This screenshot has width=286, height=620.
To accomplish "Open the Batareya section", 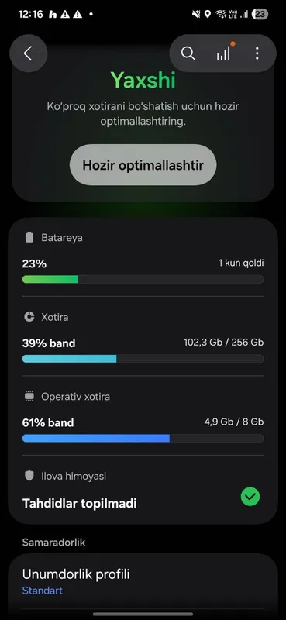I will pyautogui.click(x=143, y=257).
